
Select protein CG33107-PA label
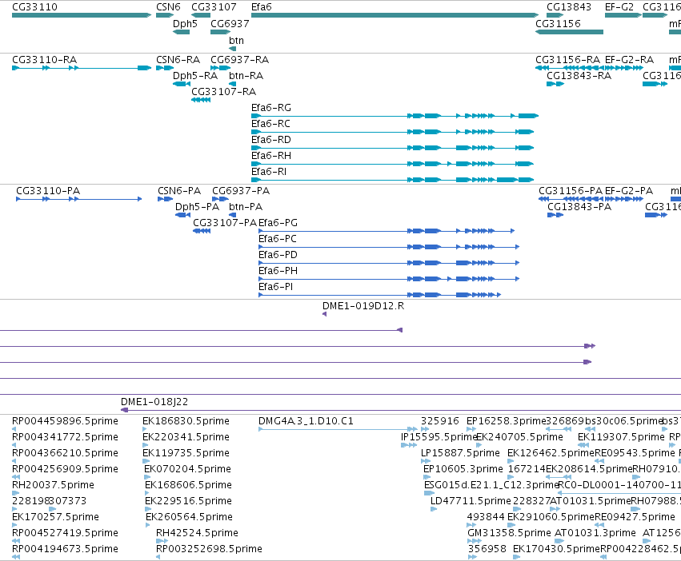coord(225,223)
